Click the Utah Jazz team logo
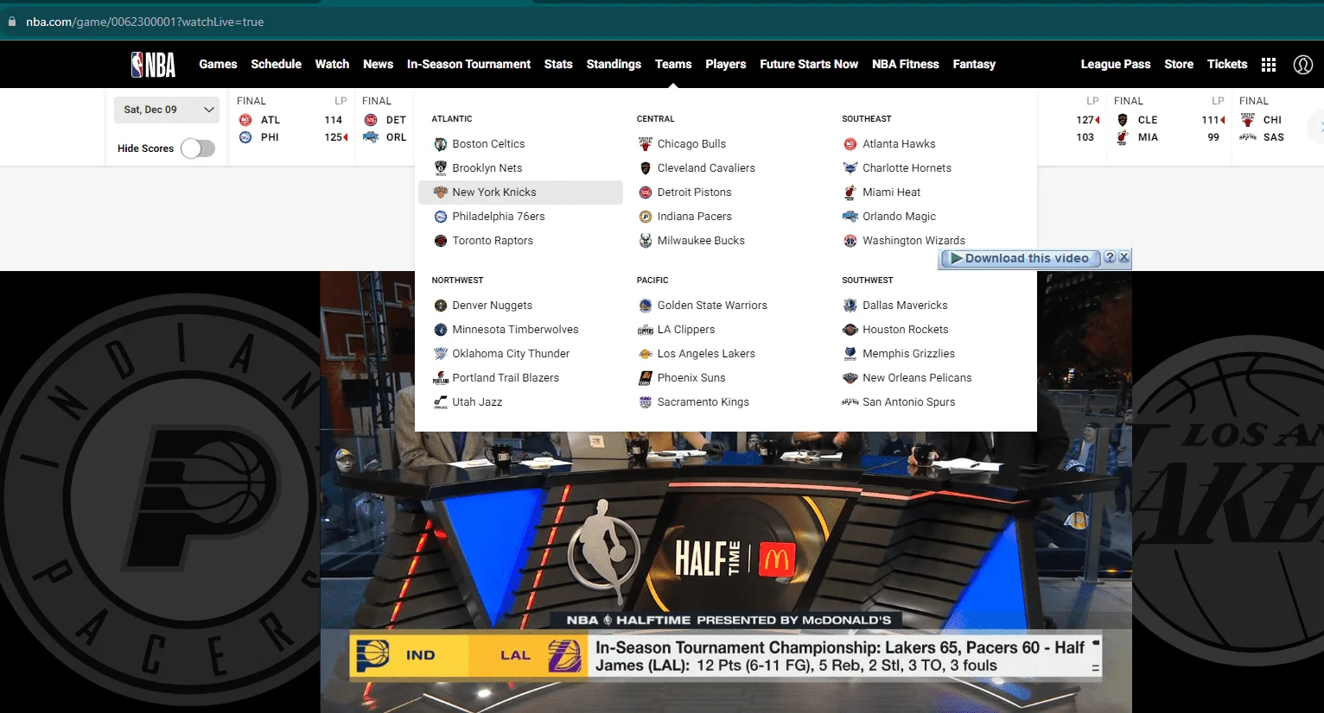The width and height of the screenshot is (1324, 713). tap(441, 402)
